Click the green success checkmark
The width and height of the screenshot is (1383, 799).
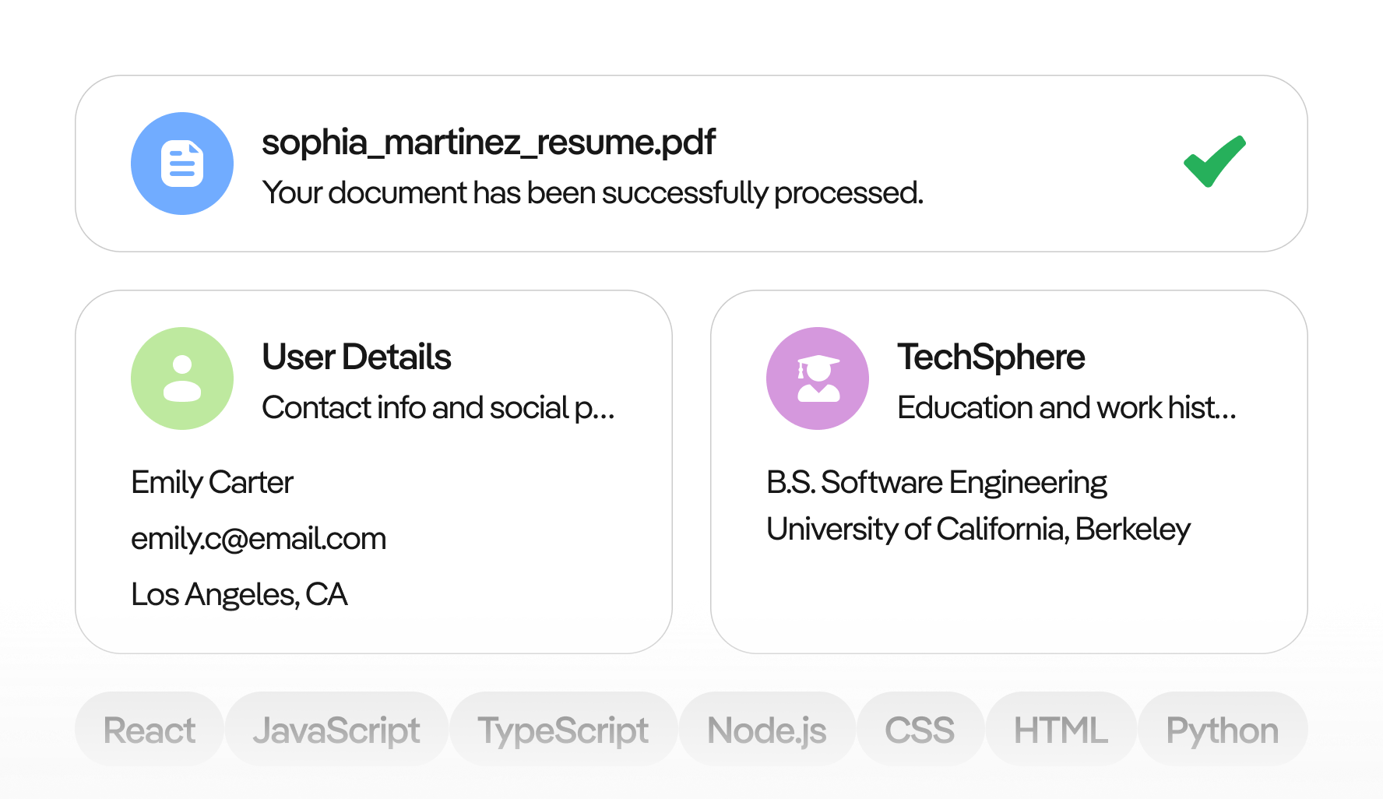pos(1214,161)
